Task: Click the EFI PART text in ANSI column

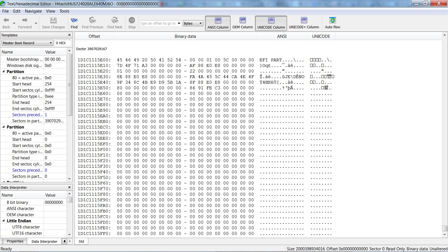Action: click(x=270, y=60)
